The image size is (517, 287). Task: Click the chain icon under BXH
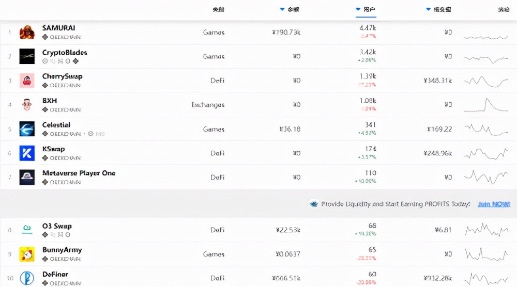45,109
